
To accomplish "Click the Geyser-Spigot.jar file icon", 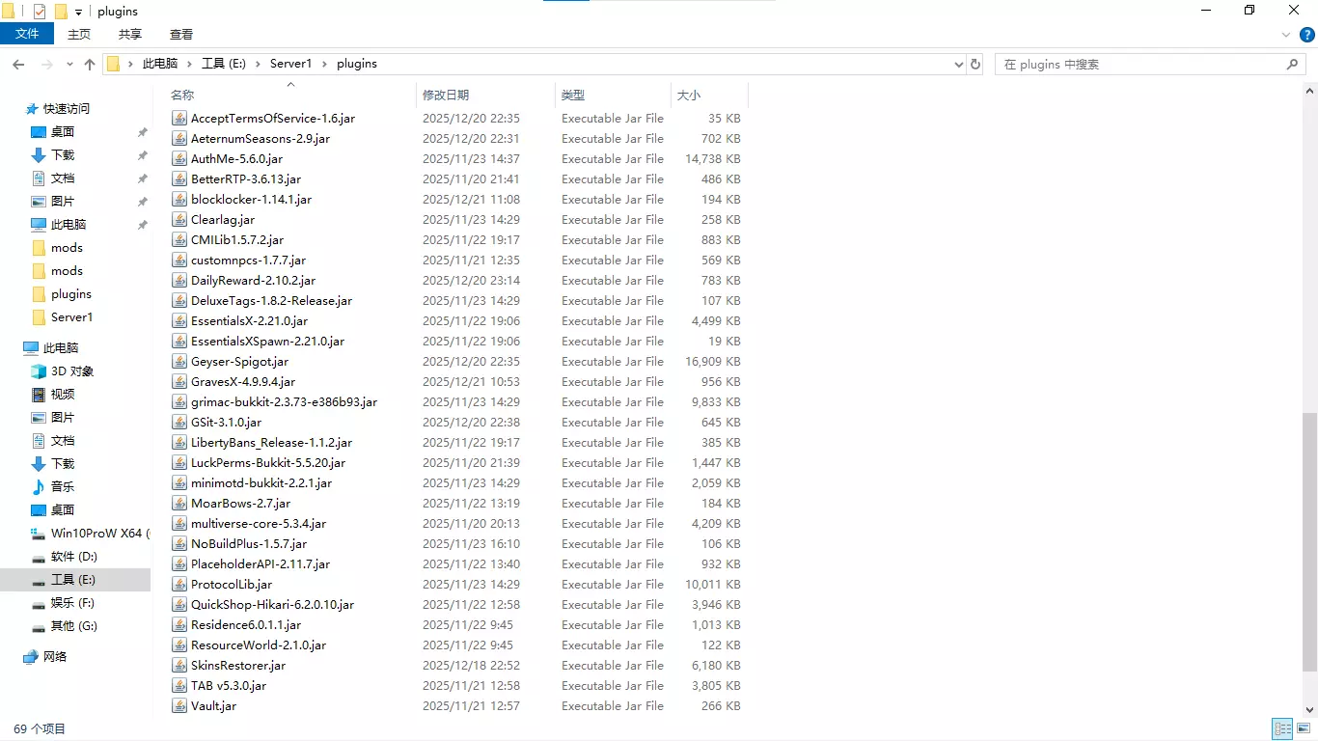I will pyautogui.click(x=178, y=362).
